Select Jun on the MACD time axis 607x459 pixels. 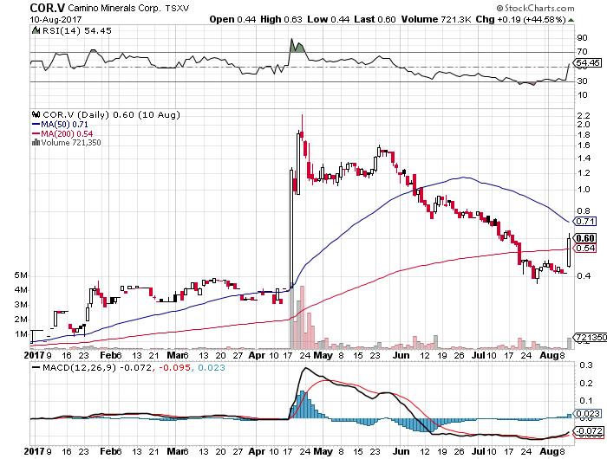[400, 449]
